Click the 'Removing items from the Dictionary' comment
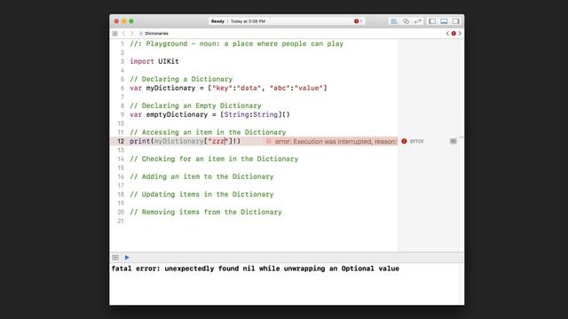568x319 pixels. 206,212
